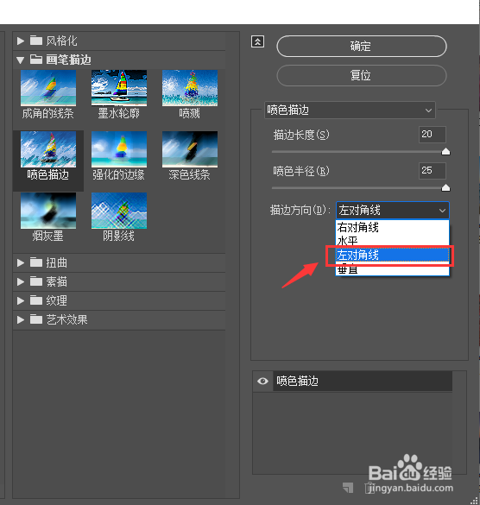This screenshot has height=505, width=480.
Task: Select the 强化的边缘 filter thumbnail
Action: pyautogui.click(x=119, y=149)
